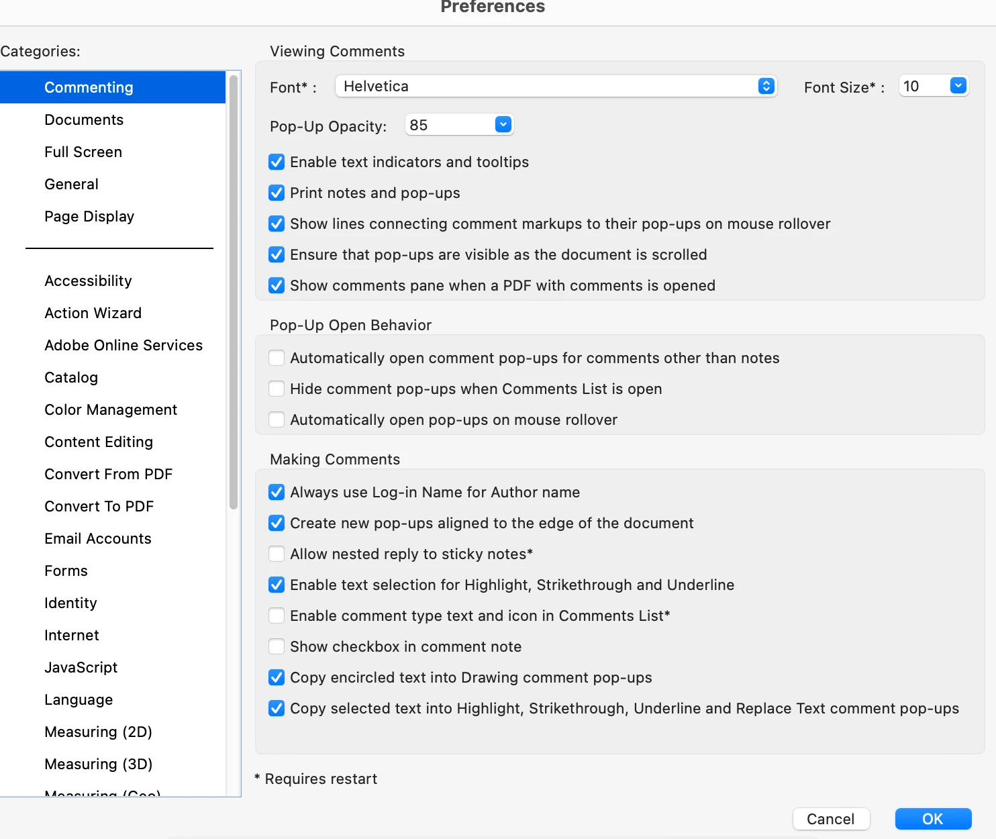
Task: Select JavaScript in the categories list
Action: click(81, 668)
